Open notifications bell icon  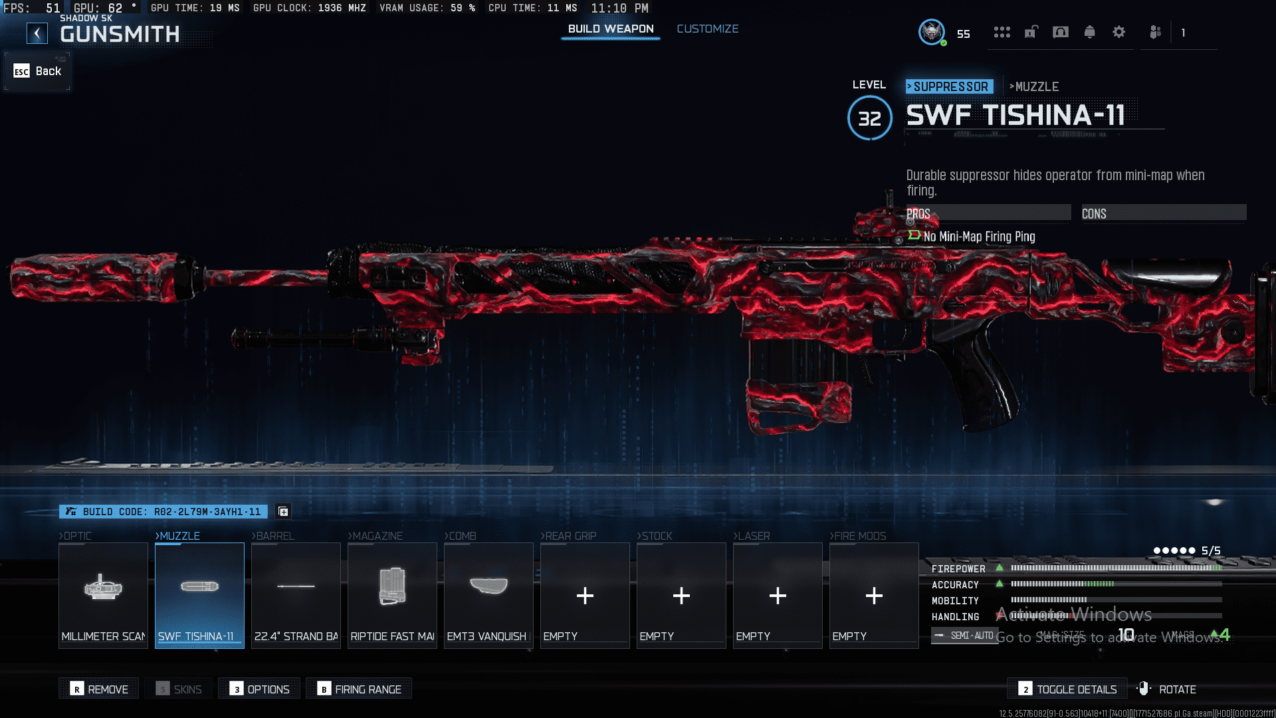coord(1089,32)
